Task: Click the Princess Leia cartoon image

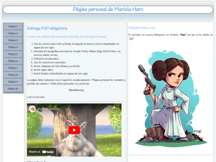Action: 171,98
